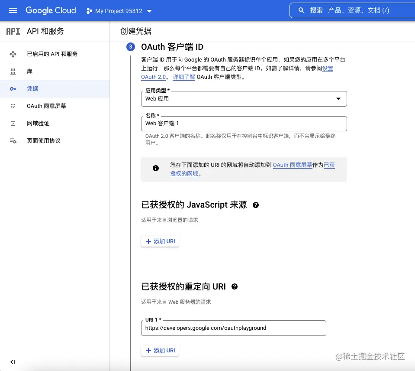415x371 pixels.
Task: Click the API 和服务 sidebar heading
Action: (x=45, y=31)
